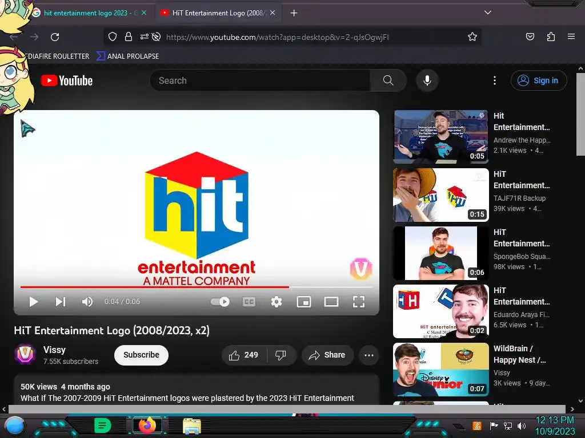Skip to next video

[61, 302]
